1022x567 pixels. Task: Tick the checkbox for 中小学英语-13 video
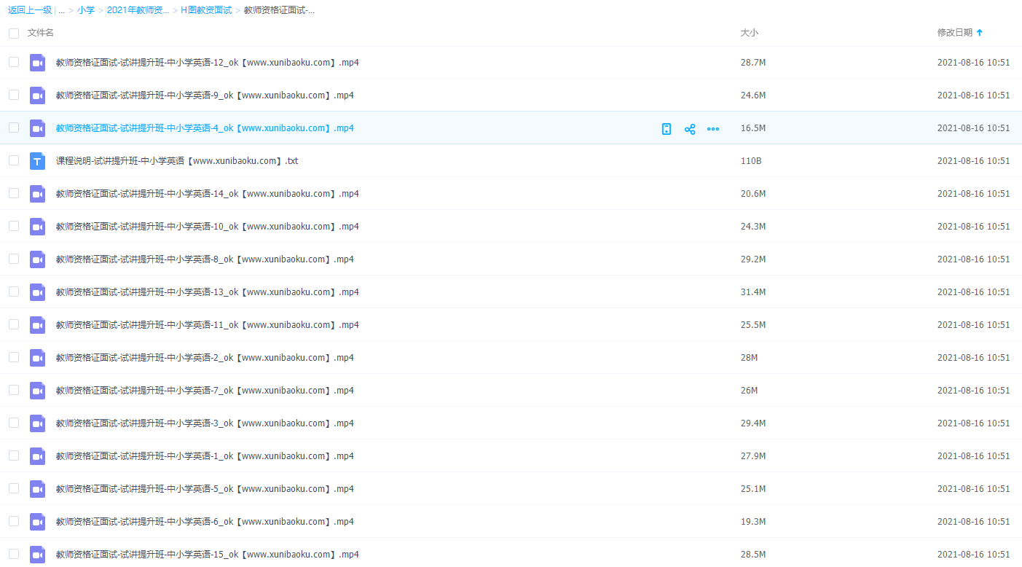pyautogui.click(x=14, y=292)
